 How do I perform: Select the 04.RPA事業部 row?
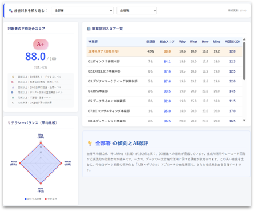164,91
